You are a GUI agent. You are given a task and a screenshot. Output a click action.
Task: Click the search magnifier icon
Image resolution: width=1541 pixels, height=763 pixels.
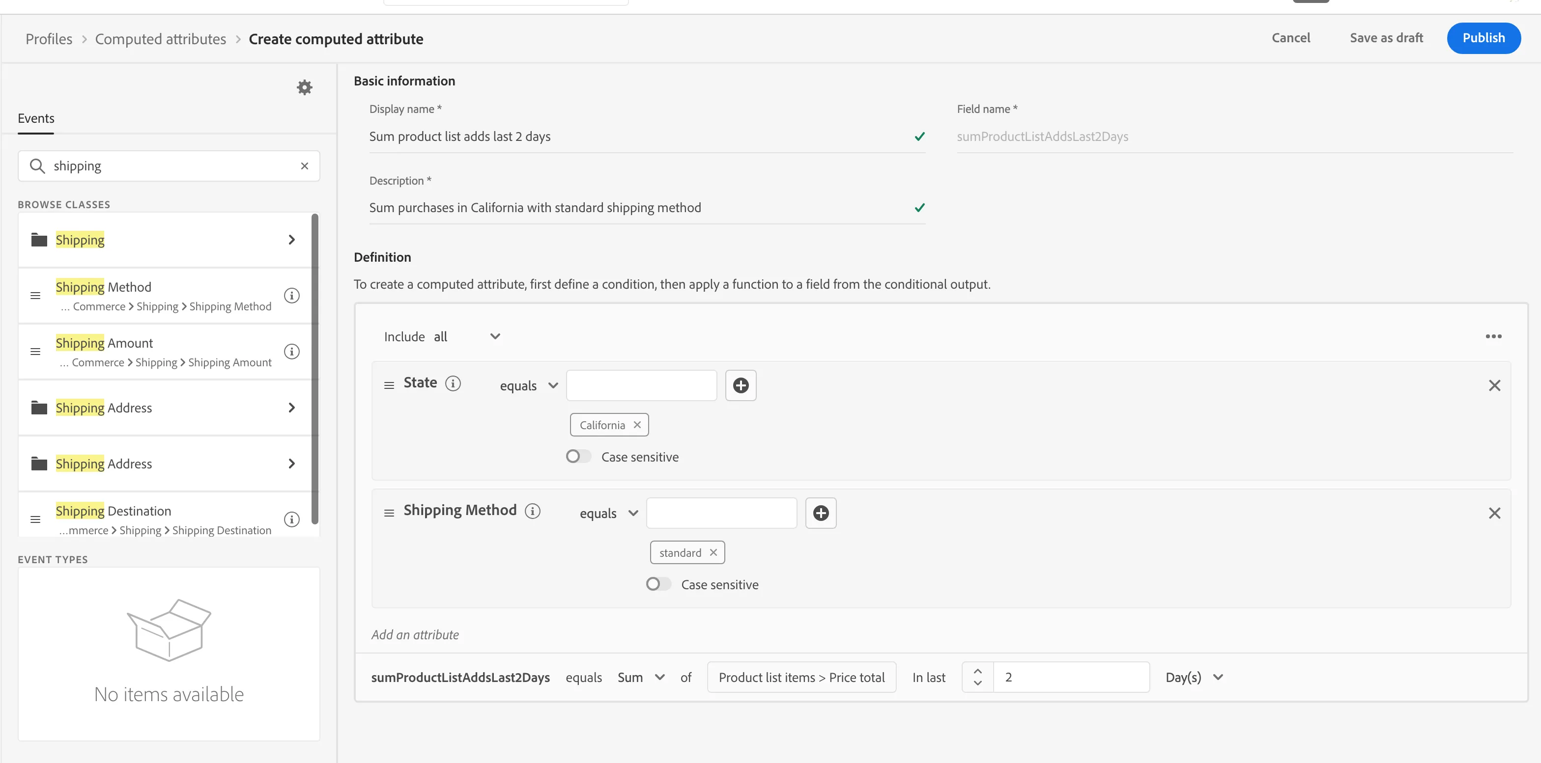click(x=37, y=166)
